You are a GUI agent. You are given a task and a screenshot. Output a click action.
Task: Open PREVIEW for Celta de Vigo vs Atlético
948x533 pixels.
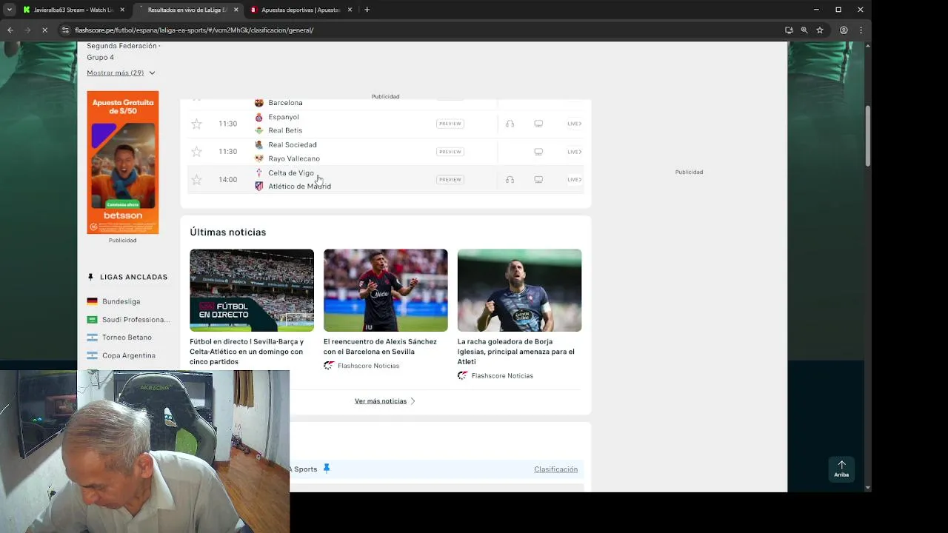(450, 180)
